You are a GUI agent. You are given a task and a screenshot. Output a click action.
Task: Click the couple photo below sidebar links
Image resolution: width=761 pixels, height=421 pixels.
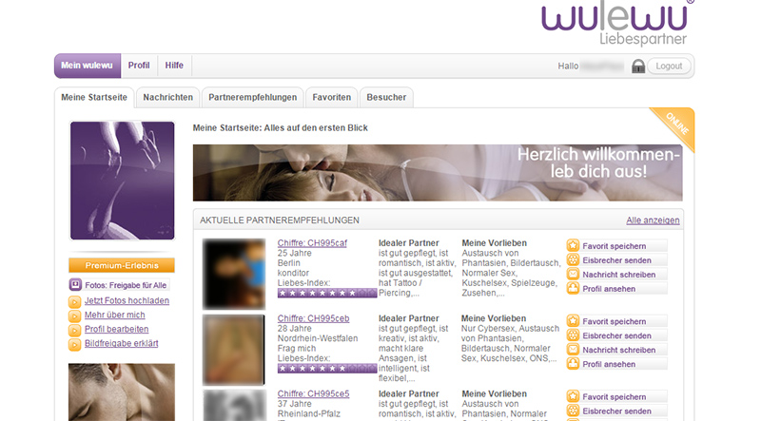[x=122, y=392]
